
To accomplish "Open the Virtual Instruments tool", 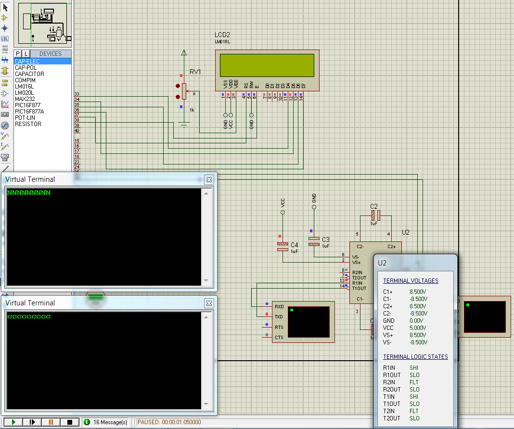I will [5, 157].
